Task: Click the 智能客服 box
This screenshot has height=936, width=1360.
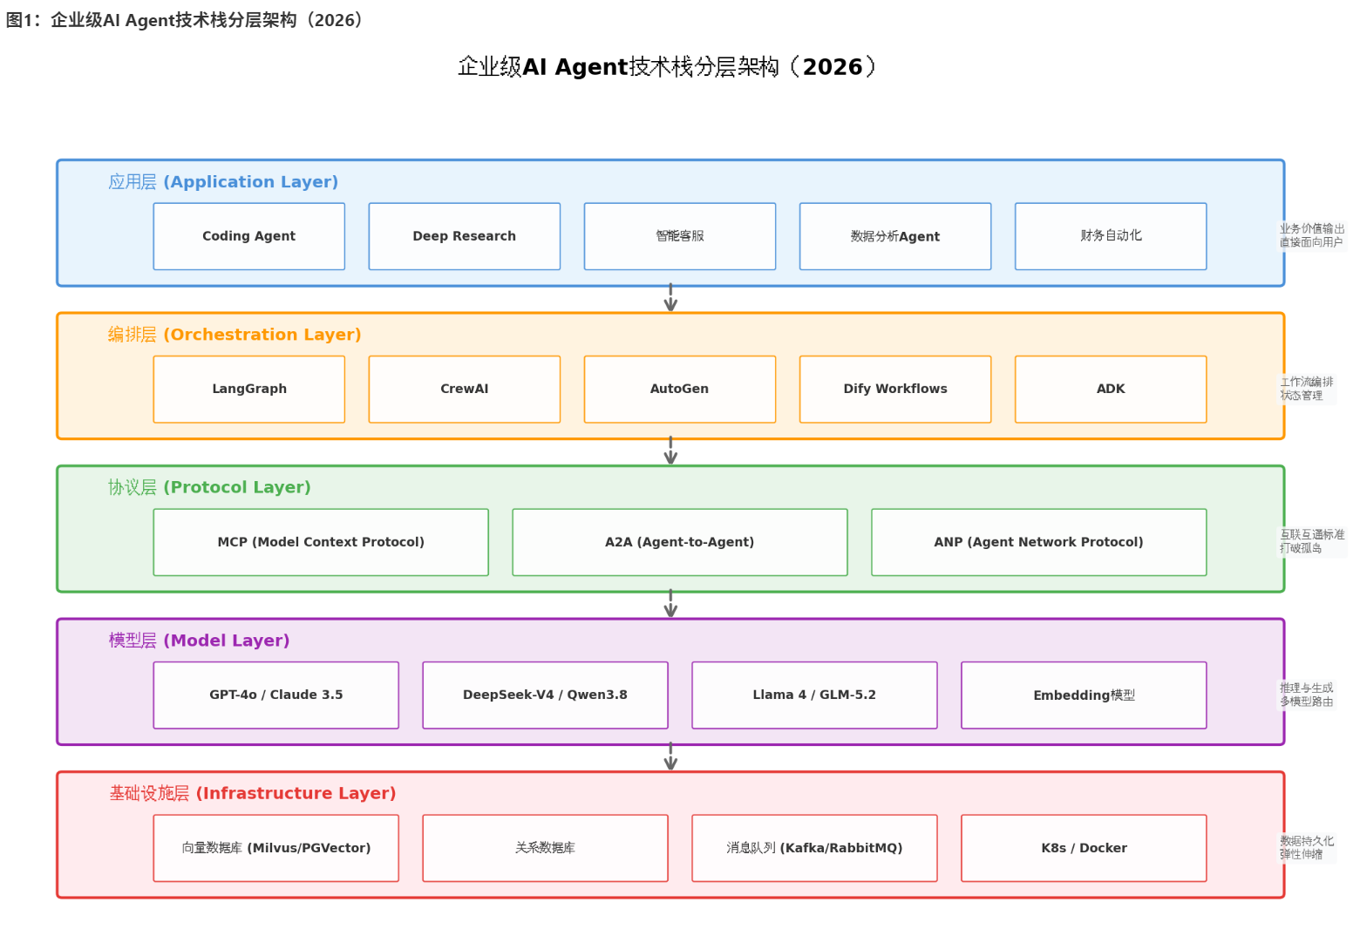Action: coord(680,236)
